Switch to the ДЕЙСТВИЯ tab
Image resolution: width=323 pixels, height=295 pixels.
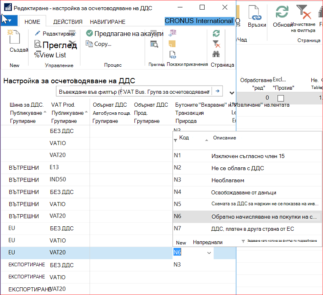(x=68, y=22)
